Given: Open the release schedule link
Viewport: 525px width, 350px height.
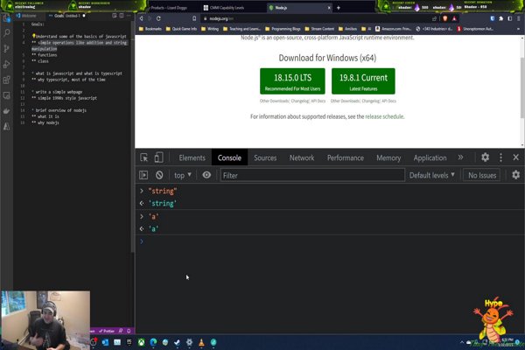Looking at the screenshot, I should pos(384,116).
